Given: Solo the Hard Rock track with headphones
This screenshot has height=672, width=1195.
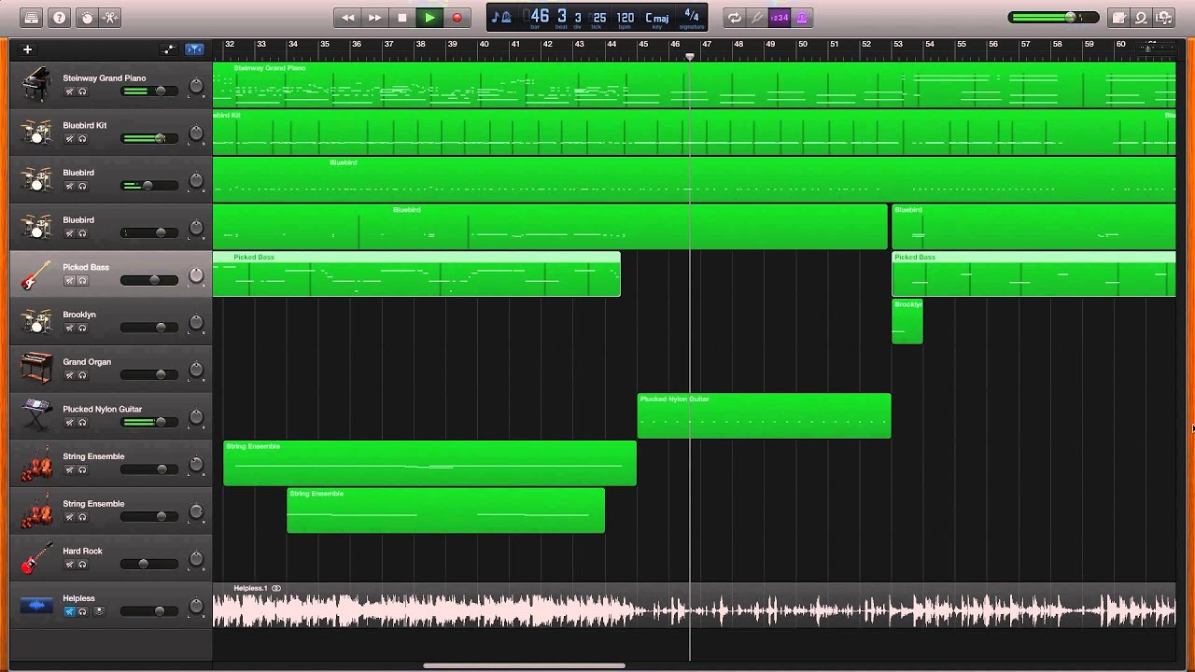Looking at the screenshot, I should [x=82, y=565].
